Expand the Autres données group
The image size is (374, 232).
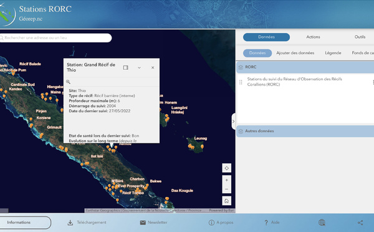[305, 131]
